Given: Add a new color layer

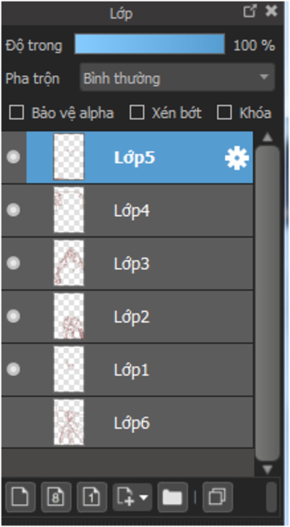Looking at the screenshot, I should 20,497.
